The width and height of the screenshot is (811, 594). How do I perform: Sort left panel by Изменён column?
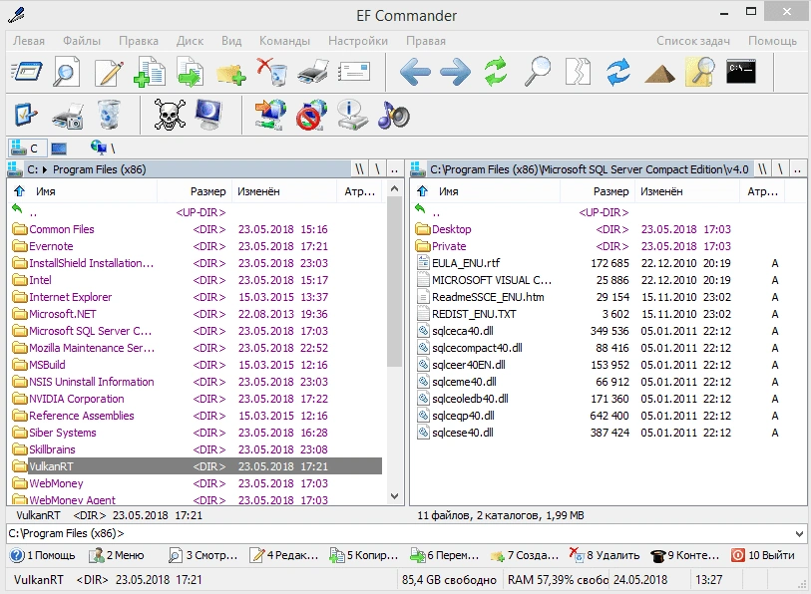(x=283, y=191)
